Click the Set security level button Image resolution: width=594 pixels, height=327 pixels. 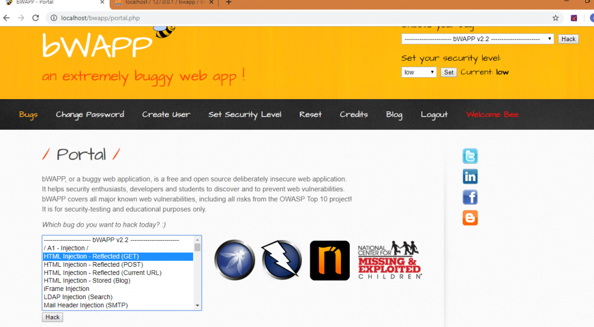coord(448,72)
